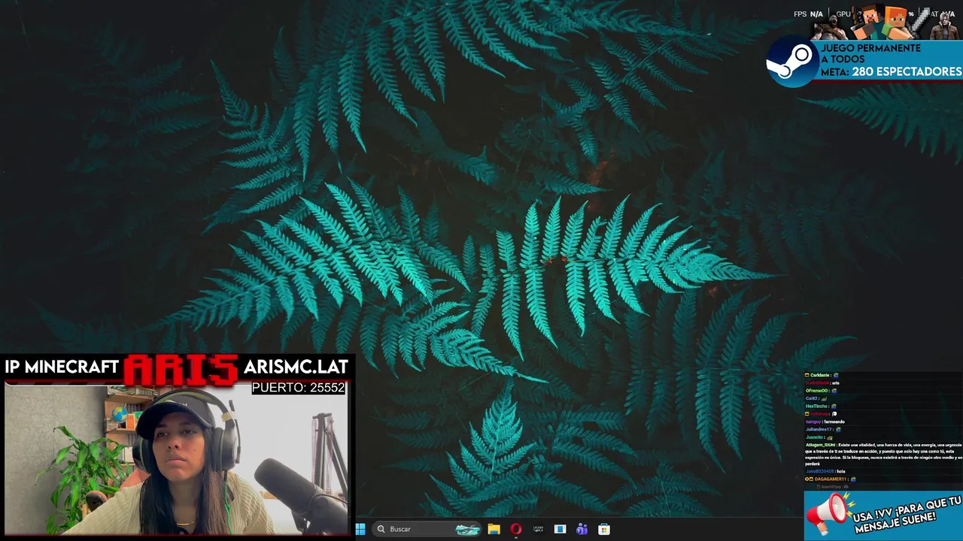Click the Minecraft Steve and Alex image

[x=885, y=21]
